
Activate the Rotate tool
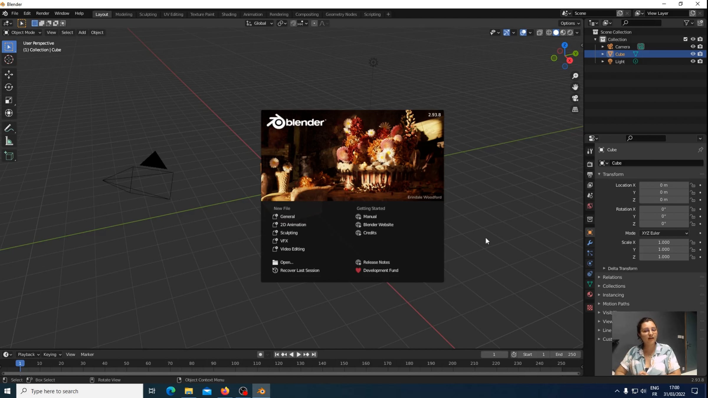[9, 87]
